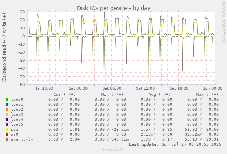227x154 pixels.
Task: Click the sda average write value 6.35
Action: 167,130
